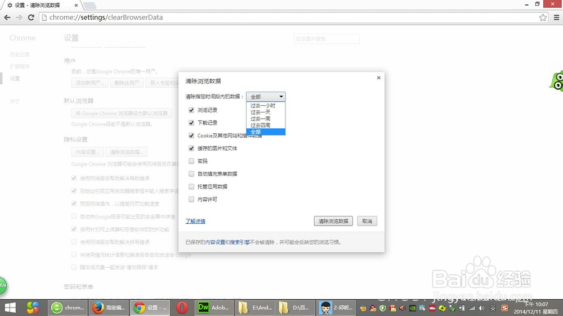
Task: Go back using Chrome's back arrow
Action: click(7, 17)
